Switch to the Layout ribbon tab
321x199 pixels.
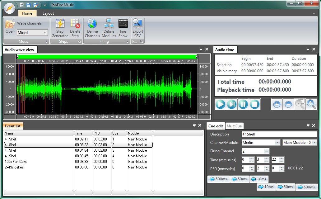pyautogui.click(x=48, y=13)
